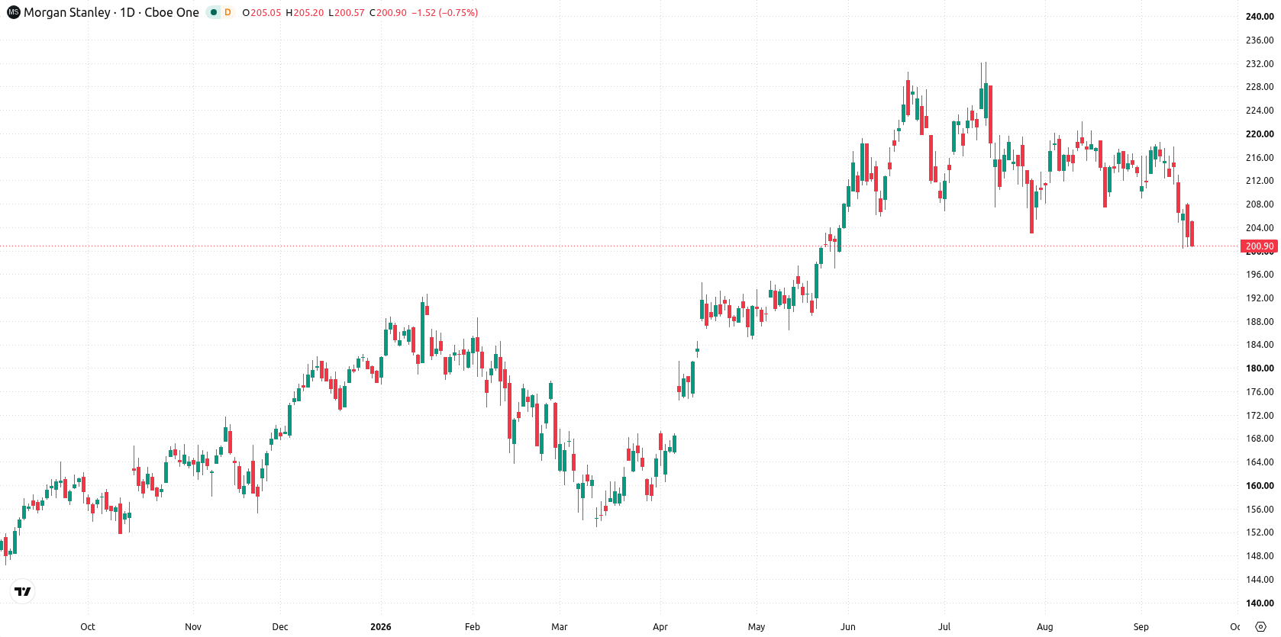Screen dimensions: 1281x637
Task: Click the 160.00 price axis label
Action: point(1260,485)
